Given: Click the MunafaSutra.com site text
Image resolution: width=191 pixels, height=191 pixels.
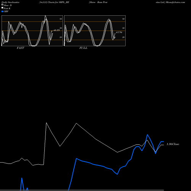Looking at the screenshot, I should pos(175,2).
